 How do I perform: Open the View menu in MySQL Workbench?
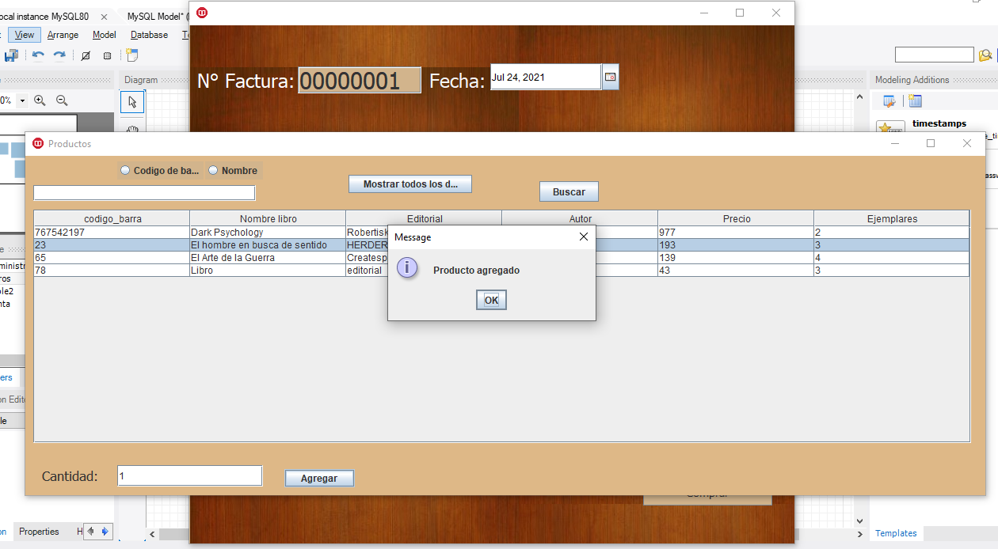pos(25,35)
